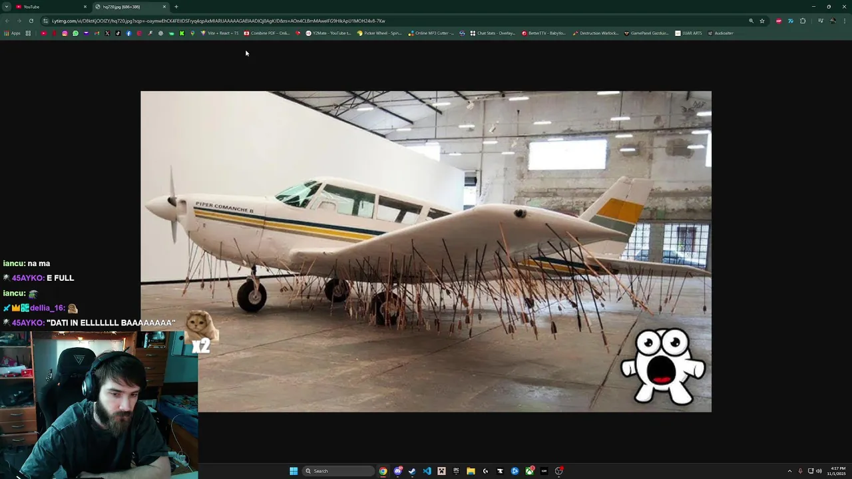Open Destruction Warlock bookmark

596,33
